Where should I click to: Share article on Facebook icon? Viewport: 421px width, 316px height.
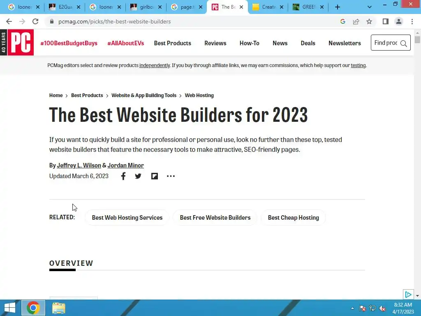(123, 176)
